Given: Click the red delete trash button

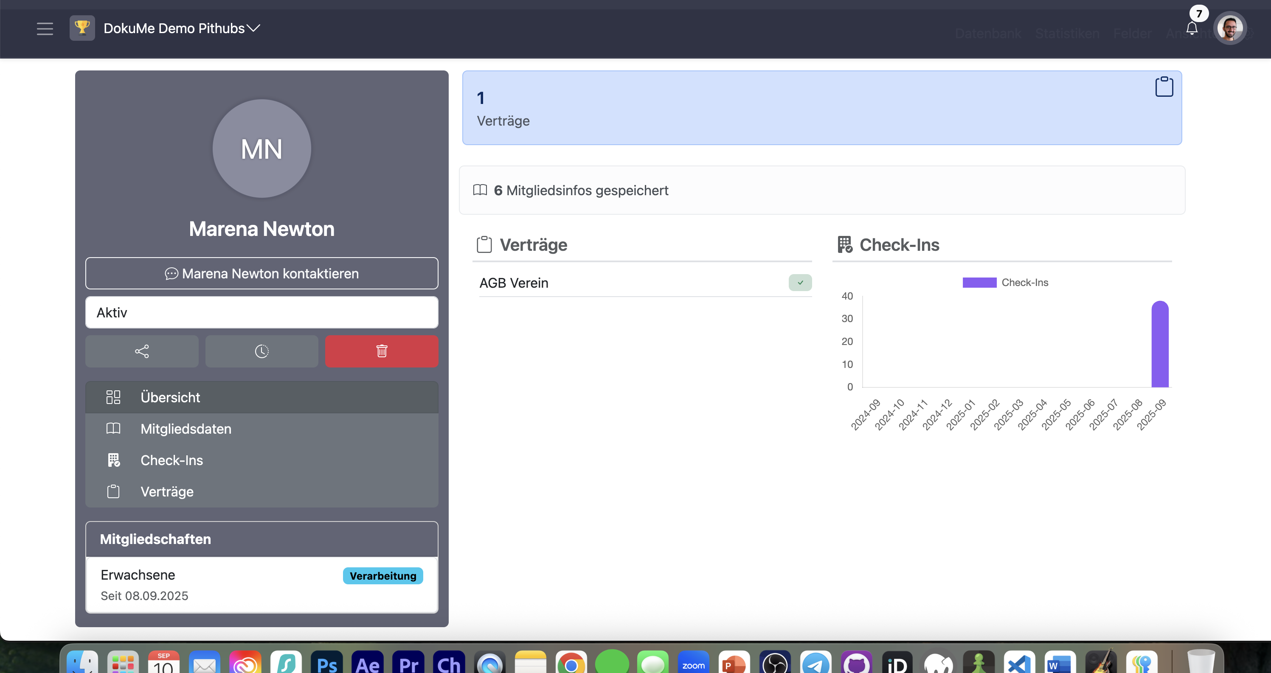Looking at the screenshot, I should (x=381, y=351).
